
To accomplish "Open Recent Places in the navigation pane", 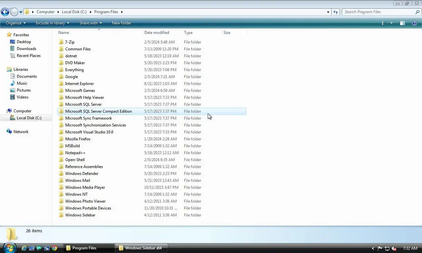I will coord(29,56).
